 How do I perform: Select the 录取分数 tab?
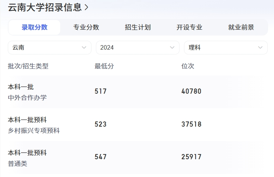pos(35,27)
